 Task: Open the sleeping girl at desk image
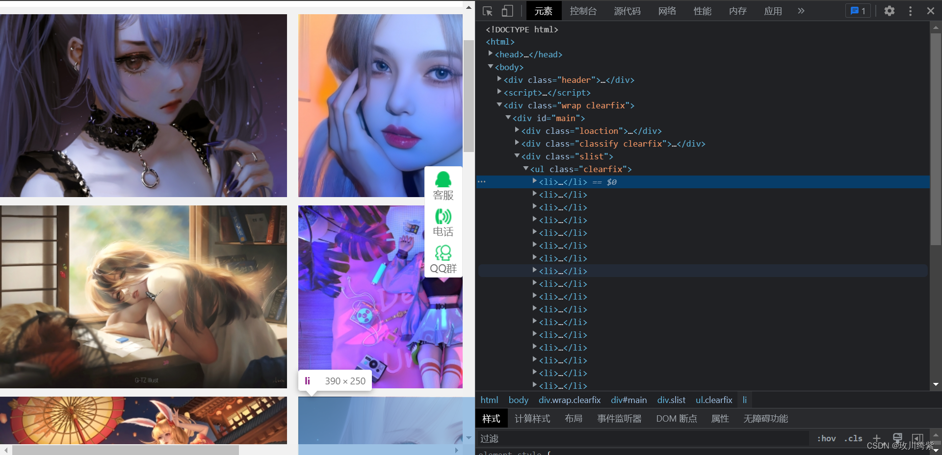point(143,297)
